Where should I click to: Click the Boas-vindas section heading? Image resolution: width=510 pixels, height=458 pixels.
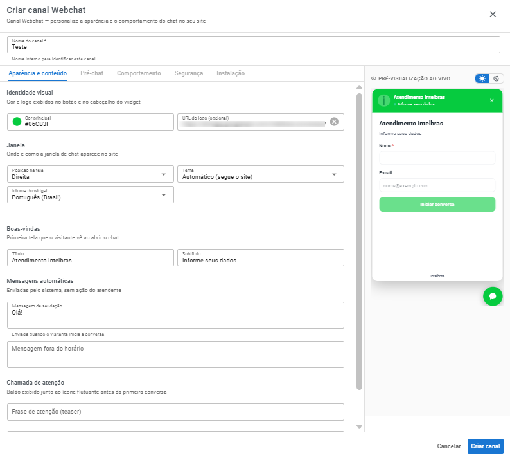pos(23,228)
